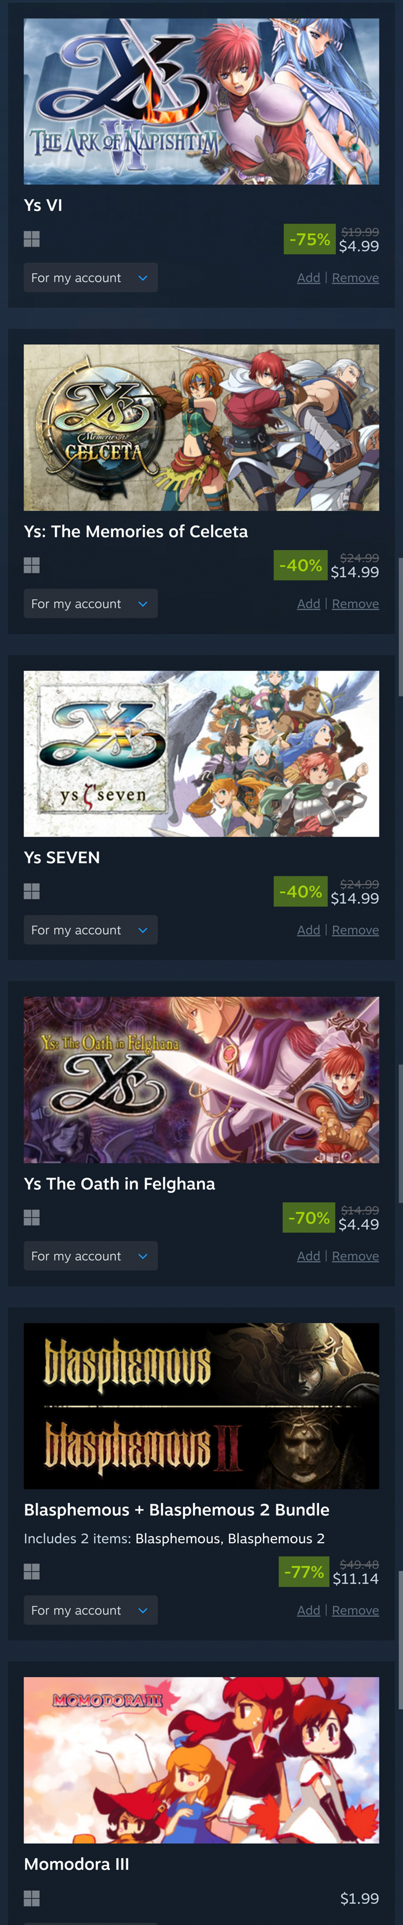
Task: Remove Ys SEVEN from the cart
Action: 355,931
